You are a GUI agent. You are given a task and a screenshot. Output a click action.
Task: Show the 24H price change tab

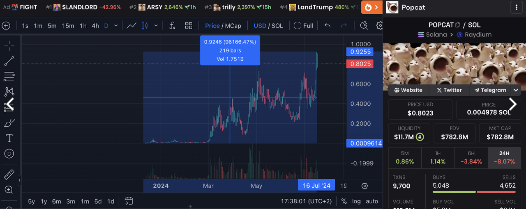pyautogui.click(x=504, y=158)
